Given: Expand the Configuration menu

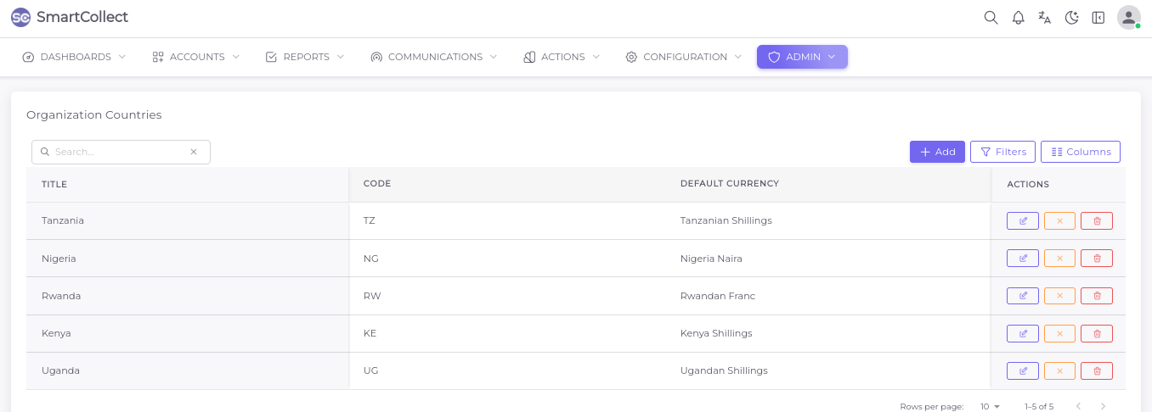Looking at the screenshot, I should pos(684,57).
